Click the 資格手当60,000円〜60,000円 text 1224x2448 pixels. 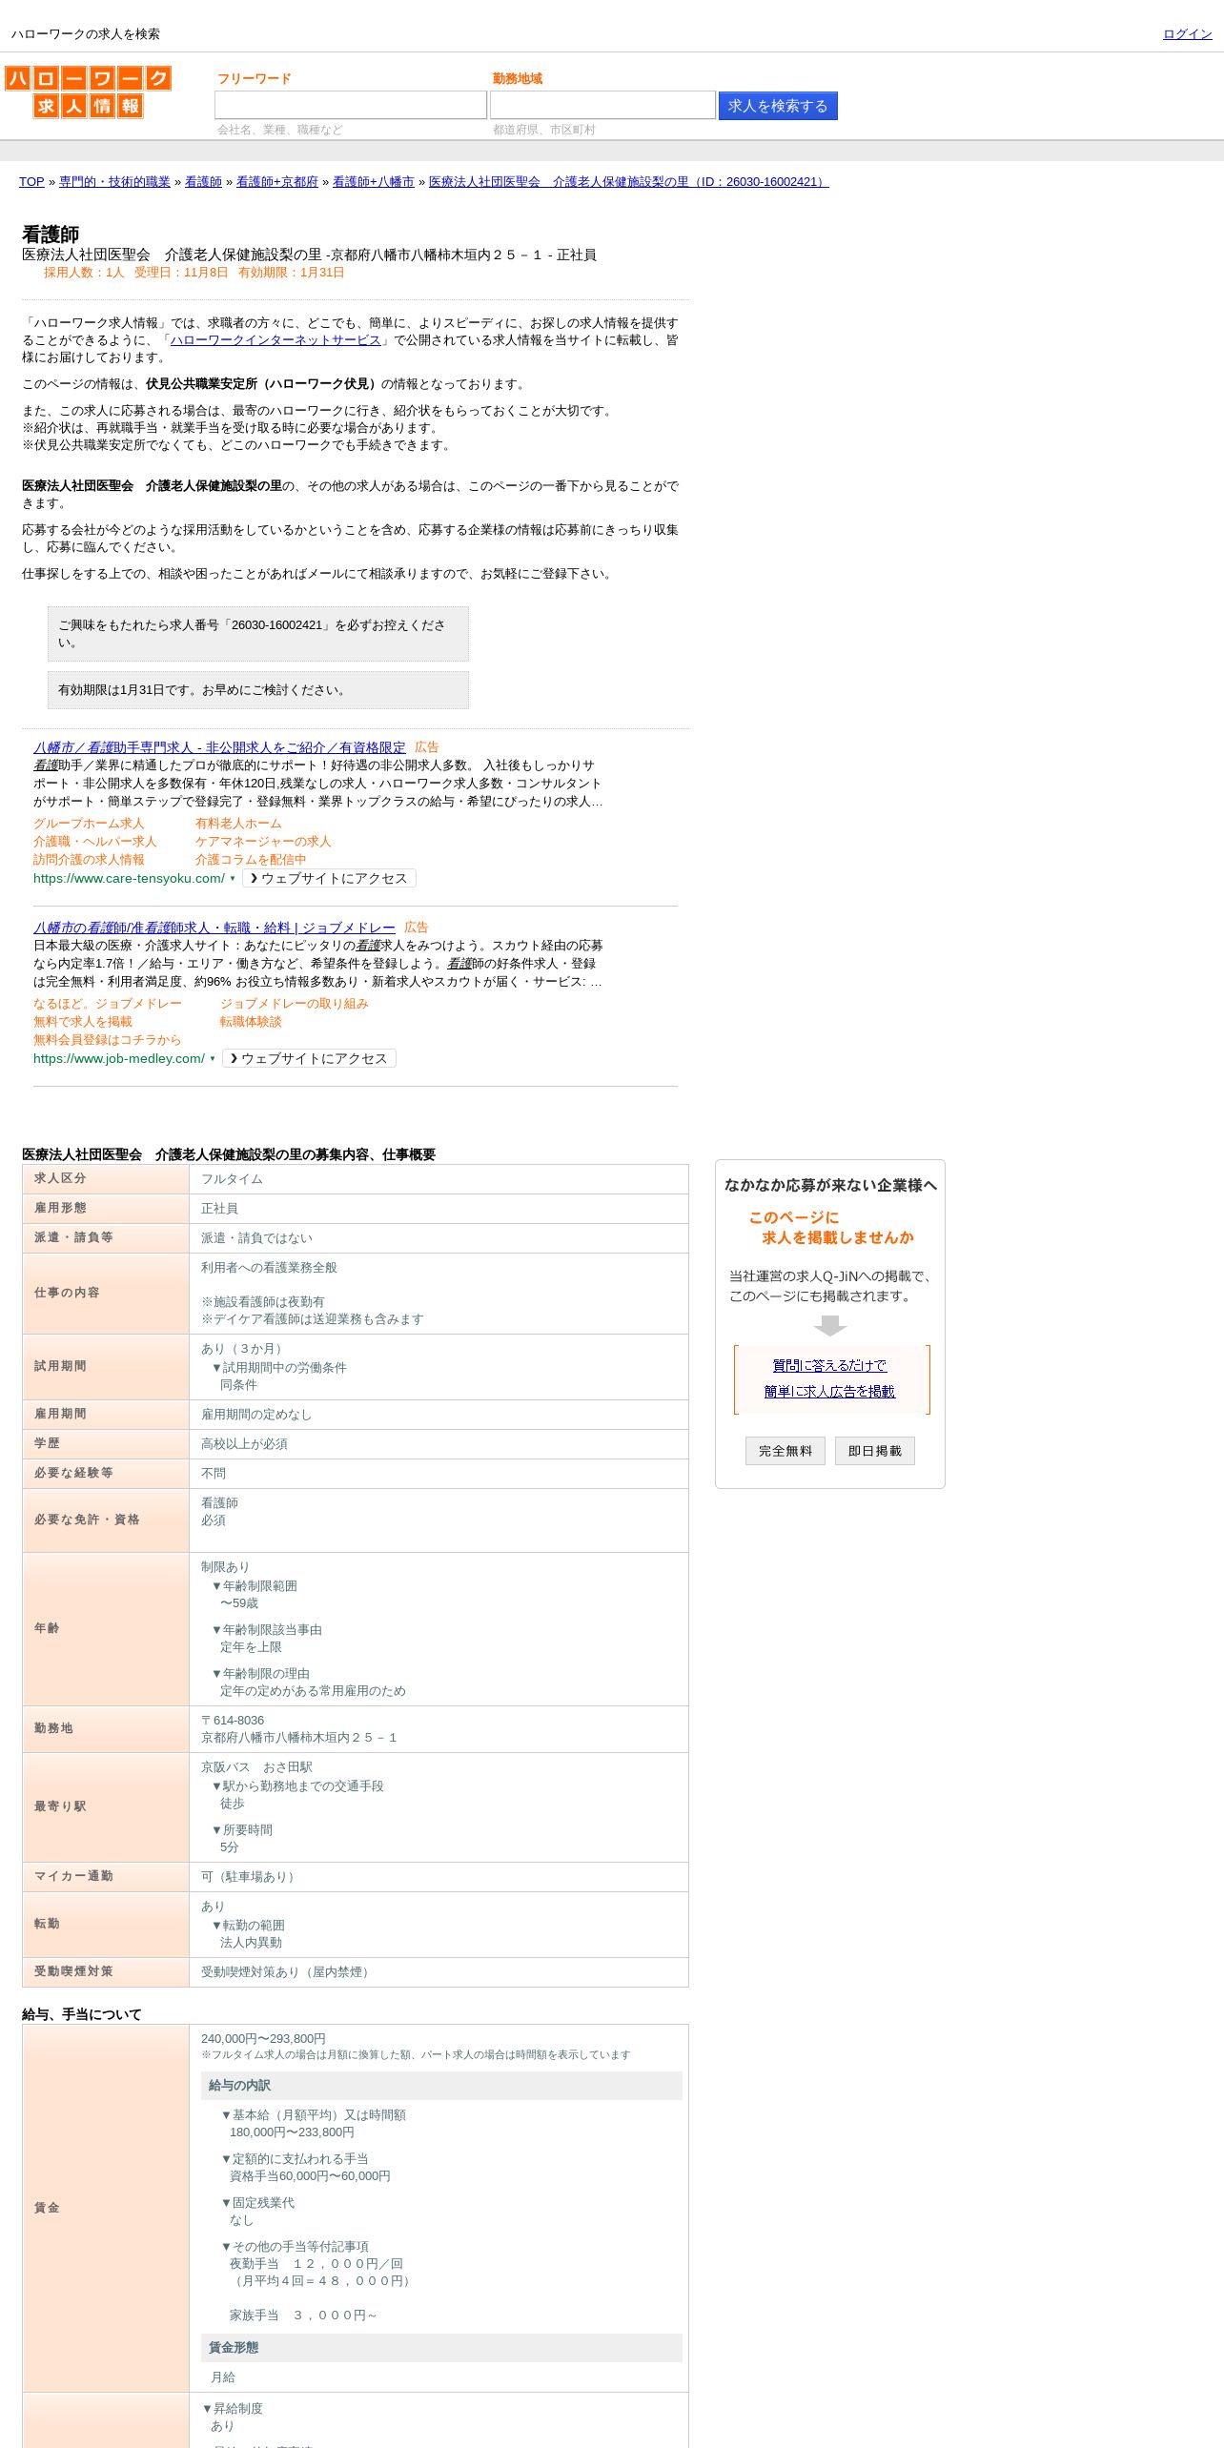(310, 2176)
